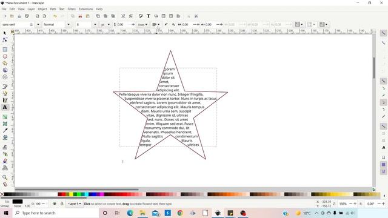Open the Path menu
The height and width of the screenshot is (218, 388).
pyautogui.click(x=53, y=9)
